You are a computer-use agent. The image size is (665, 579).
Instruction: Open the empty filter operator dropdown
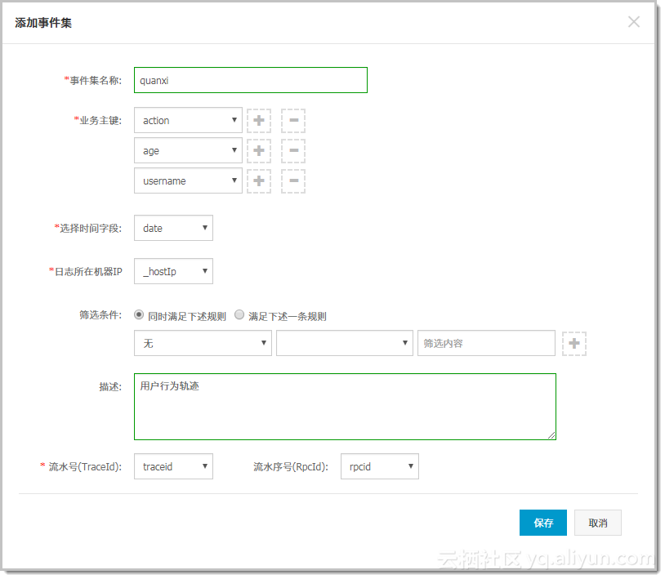click(x=345, y=343)
